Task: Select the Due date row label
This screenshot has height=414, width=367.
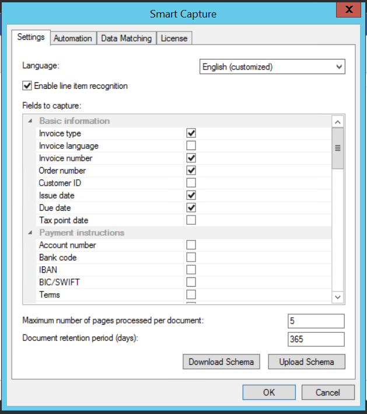Action: tap(55, 208)
